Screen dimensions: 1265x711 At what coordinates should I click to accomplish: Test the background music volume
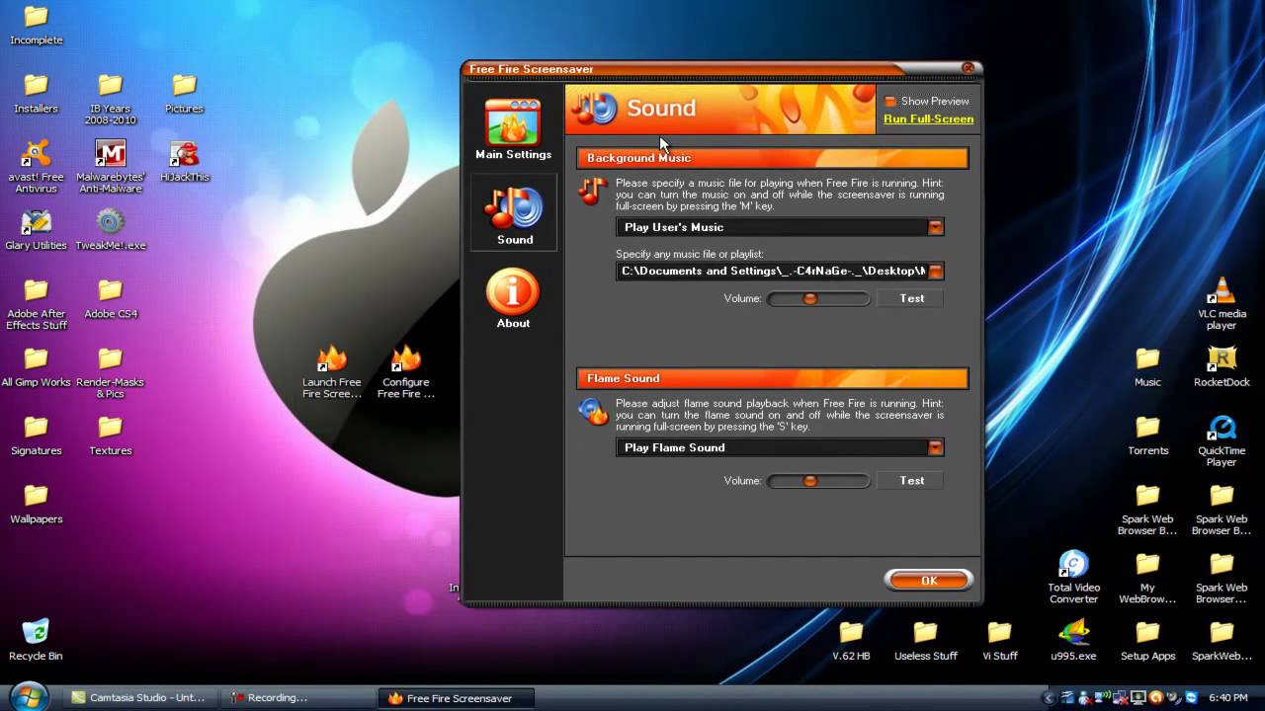pyautogui.click(x=911, y=298)
